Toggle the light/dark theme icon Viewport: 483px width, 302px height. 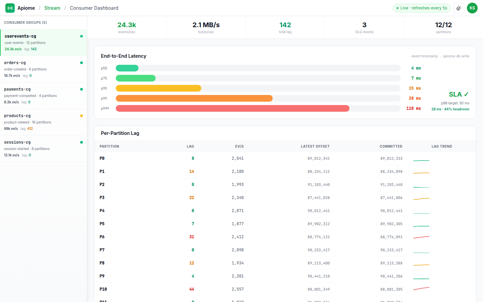[459, 8]
